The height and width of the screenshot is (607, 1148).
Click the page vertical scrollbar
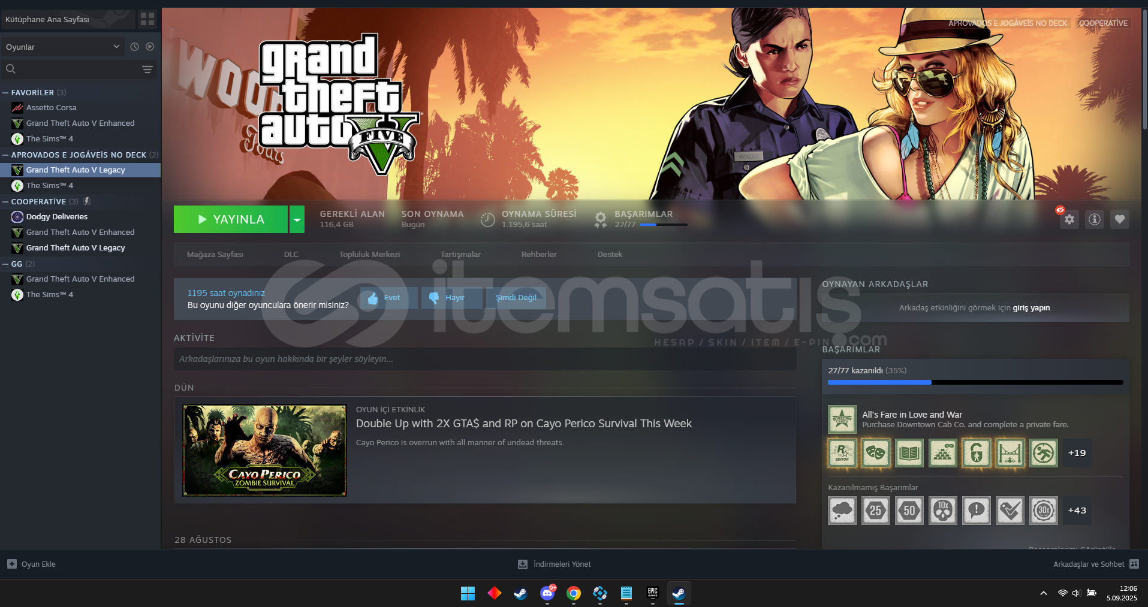(x=1144, y=69)
